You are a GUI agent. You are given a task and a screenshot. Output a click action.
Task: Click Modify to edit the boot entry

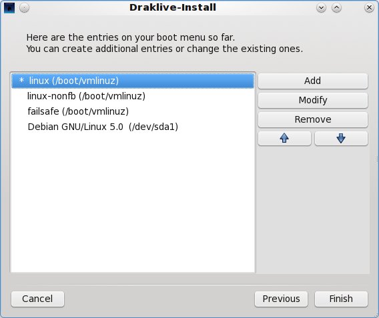click(x=313, y=100)
